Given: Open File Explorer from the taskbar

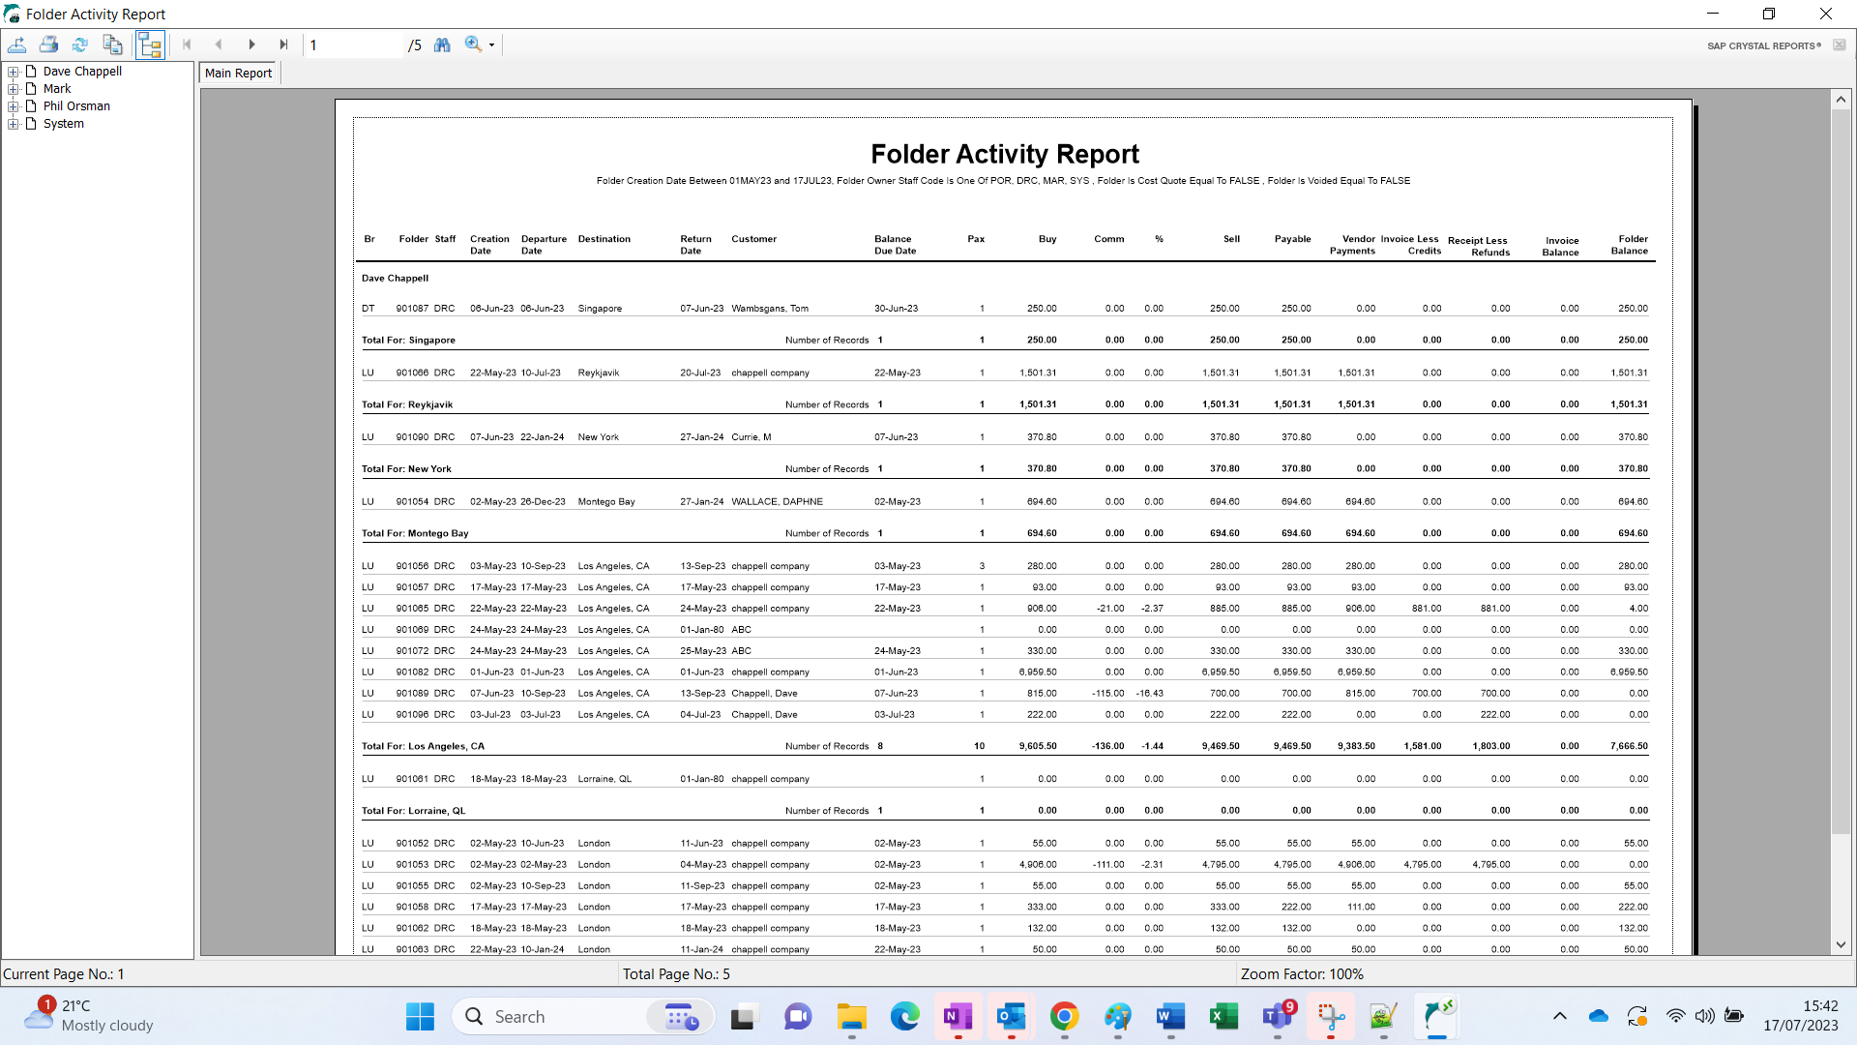Looking at the screenshot, I should coord(851,1017).
